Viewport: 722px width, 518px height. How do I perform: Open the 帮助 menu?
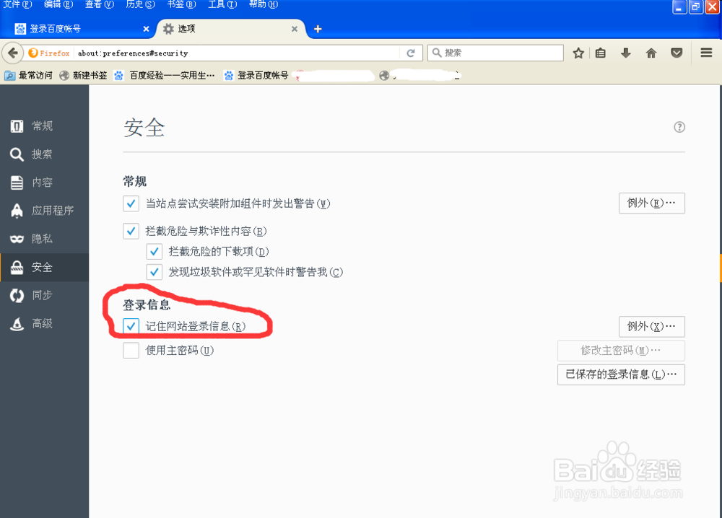[x=264, y=4]
